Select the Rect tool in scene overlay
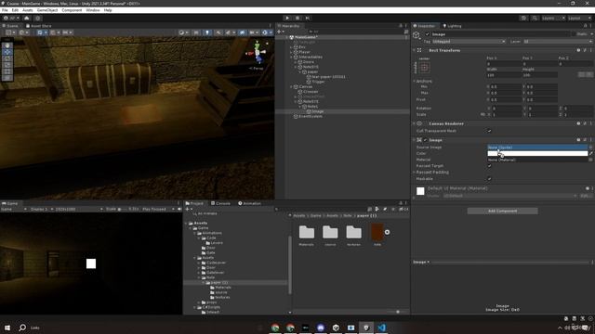The image size is (595, 334). [x=7, y=71]
